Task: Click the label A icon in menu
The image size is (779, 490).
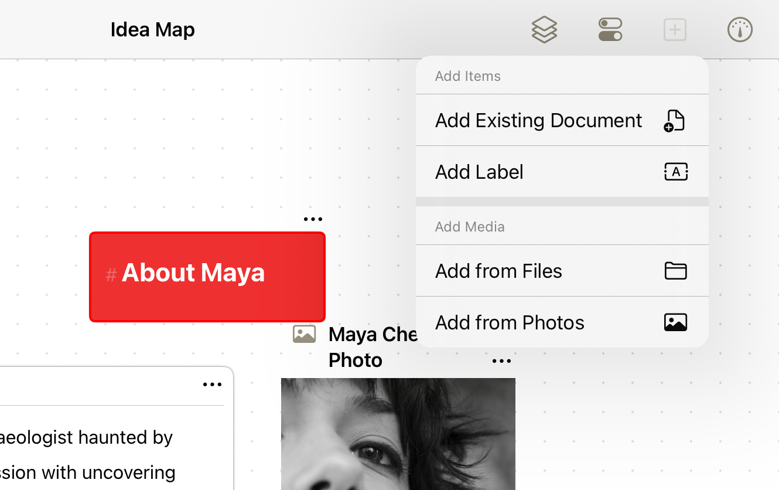Action: pyautogui.click(x=675, y=172)
